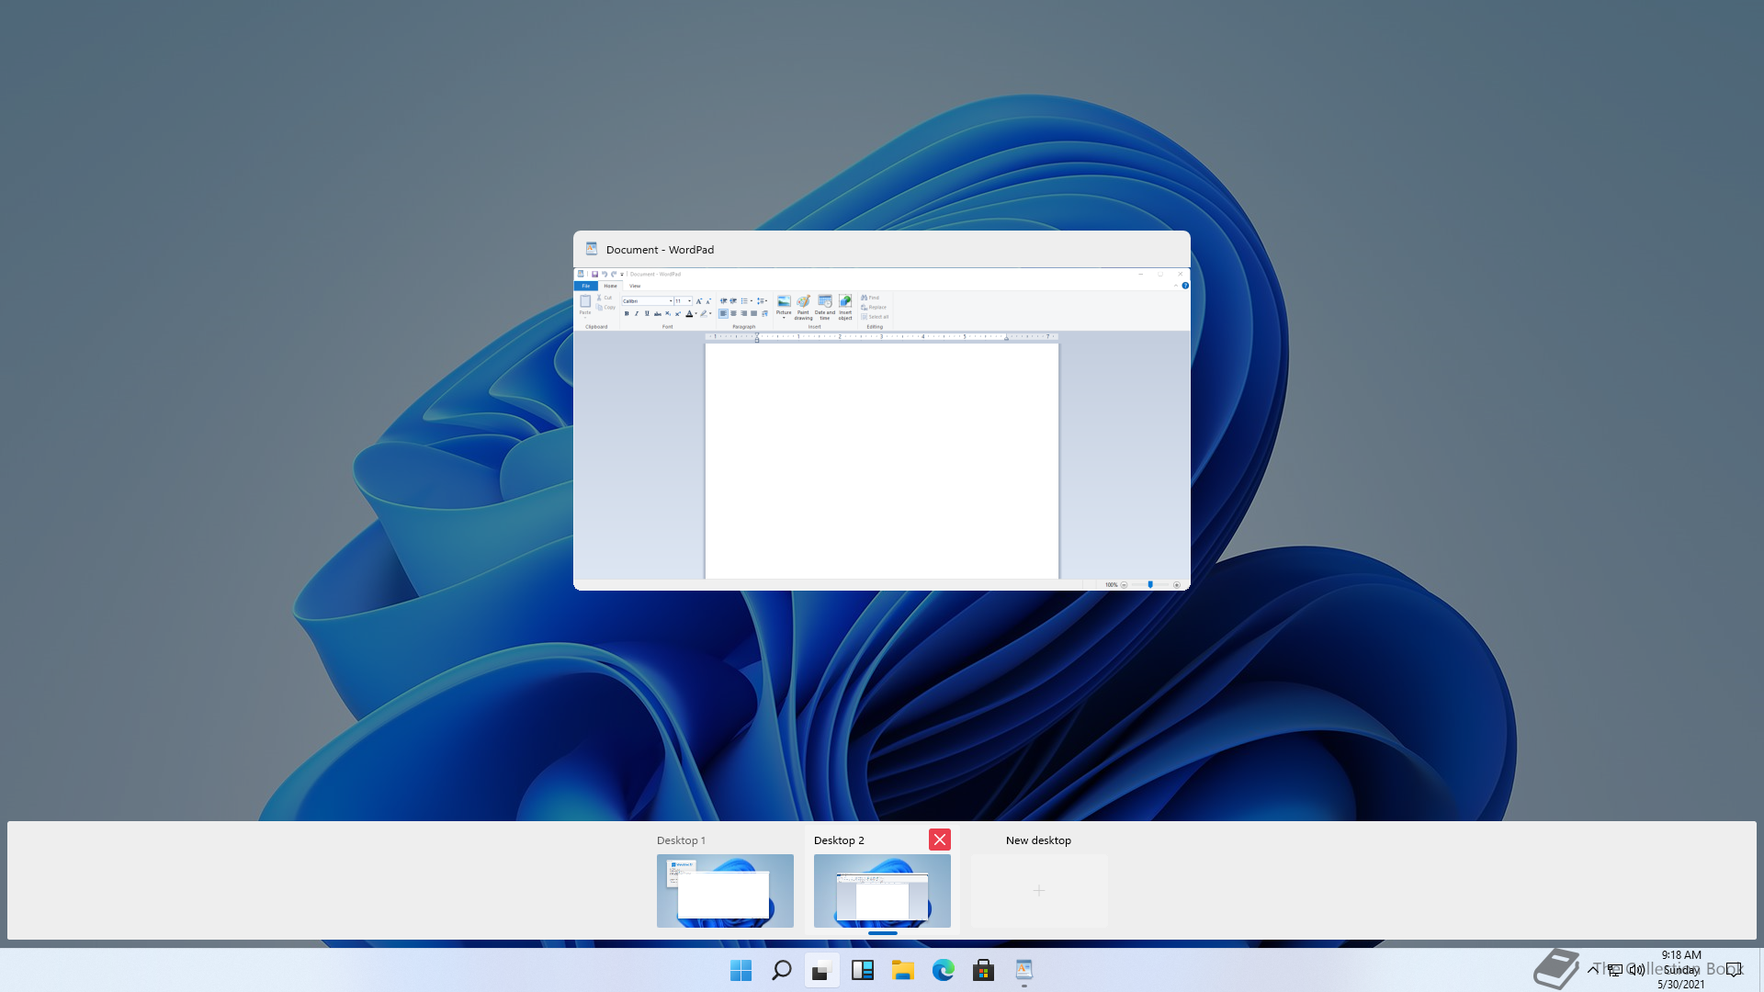
Task: Switch to the Desktop 1 thumbnail
Action: tap(725, 890)
